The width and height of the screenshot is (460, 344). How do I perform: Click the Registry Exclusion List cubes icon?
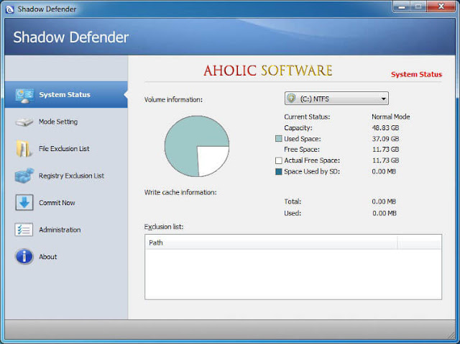24,176
